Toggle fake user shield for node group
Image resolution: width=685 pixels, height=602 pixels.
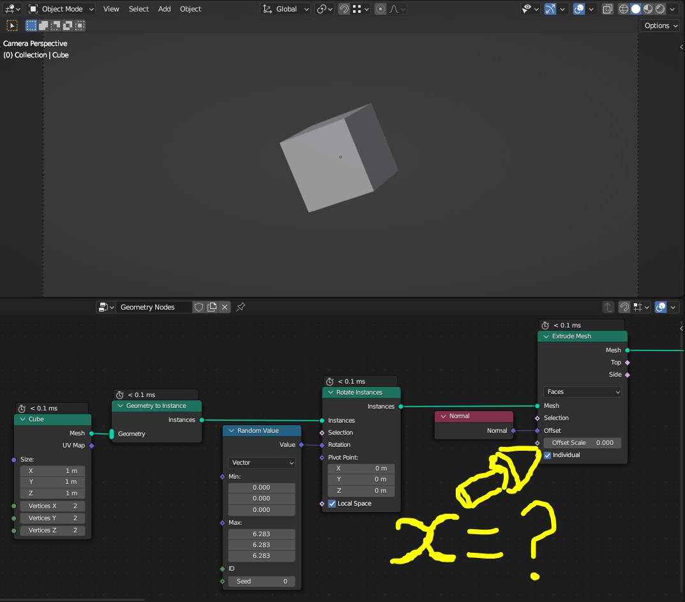point(199,307)
